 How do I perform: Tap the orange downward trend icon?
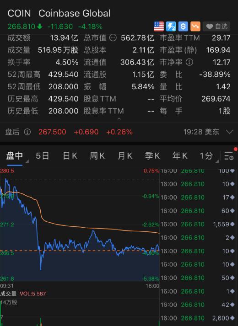(195, 27)
